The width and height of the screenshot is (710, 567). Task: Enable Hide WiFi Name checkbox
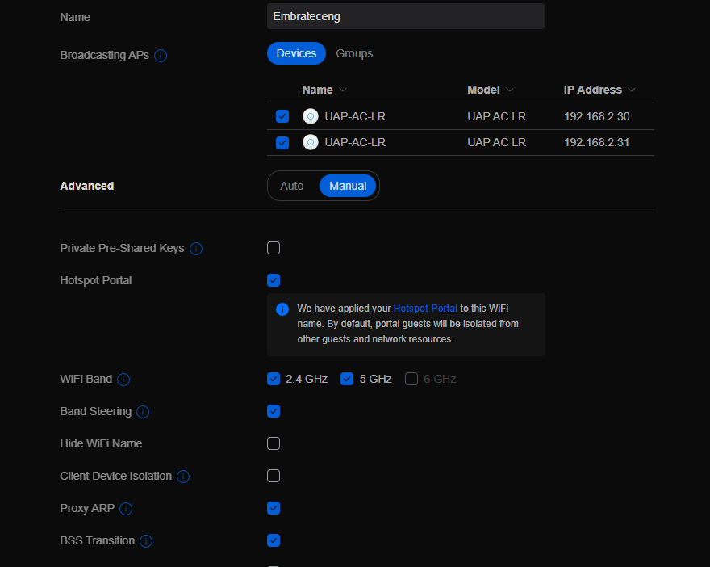274,443
